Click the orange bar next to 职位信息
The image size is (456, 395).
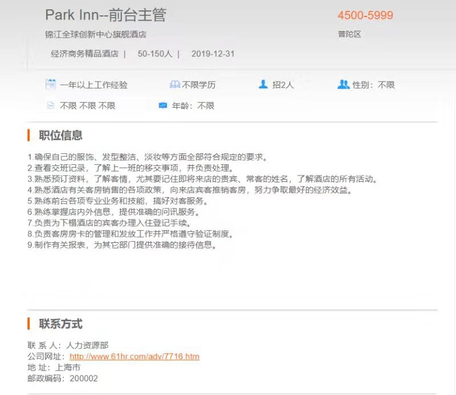point(28,135)
